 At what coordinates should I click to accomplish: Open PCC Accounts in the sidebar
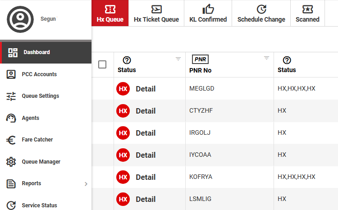pyautogui.click(x=46, y=74)
